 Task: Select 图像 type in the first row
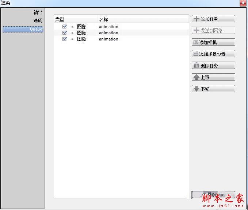[81, 27]
